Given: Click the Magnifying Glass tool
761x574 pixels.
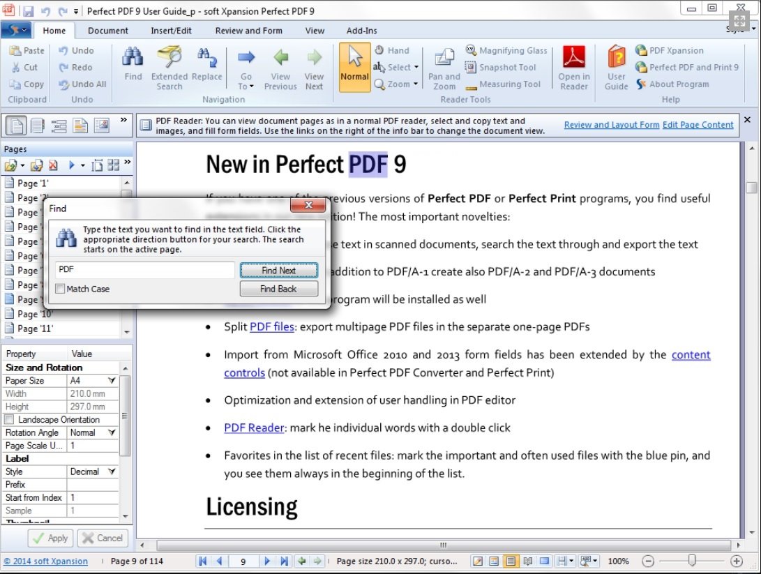Looking at the screenshot, I should click(506, 50).
